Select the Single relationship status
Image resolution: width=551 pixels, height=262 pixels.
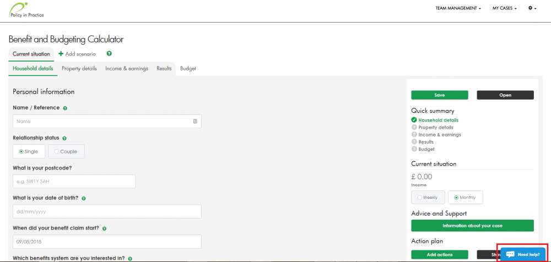pyautogui.click(x=29, y=151)
